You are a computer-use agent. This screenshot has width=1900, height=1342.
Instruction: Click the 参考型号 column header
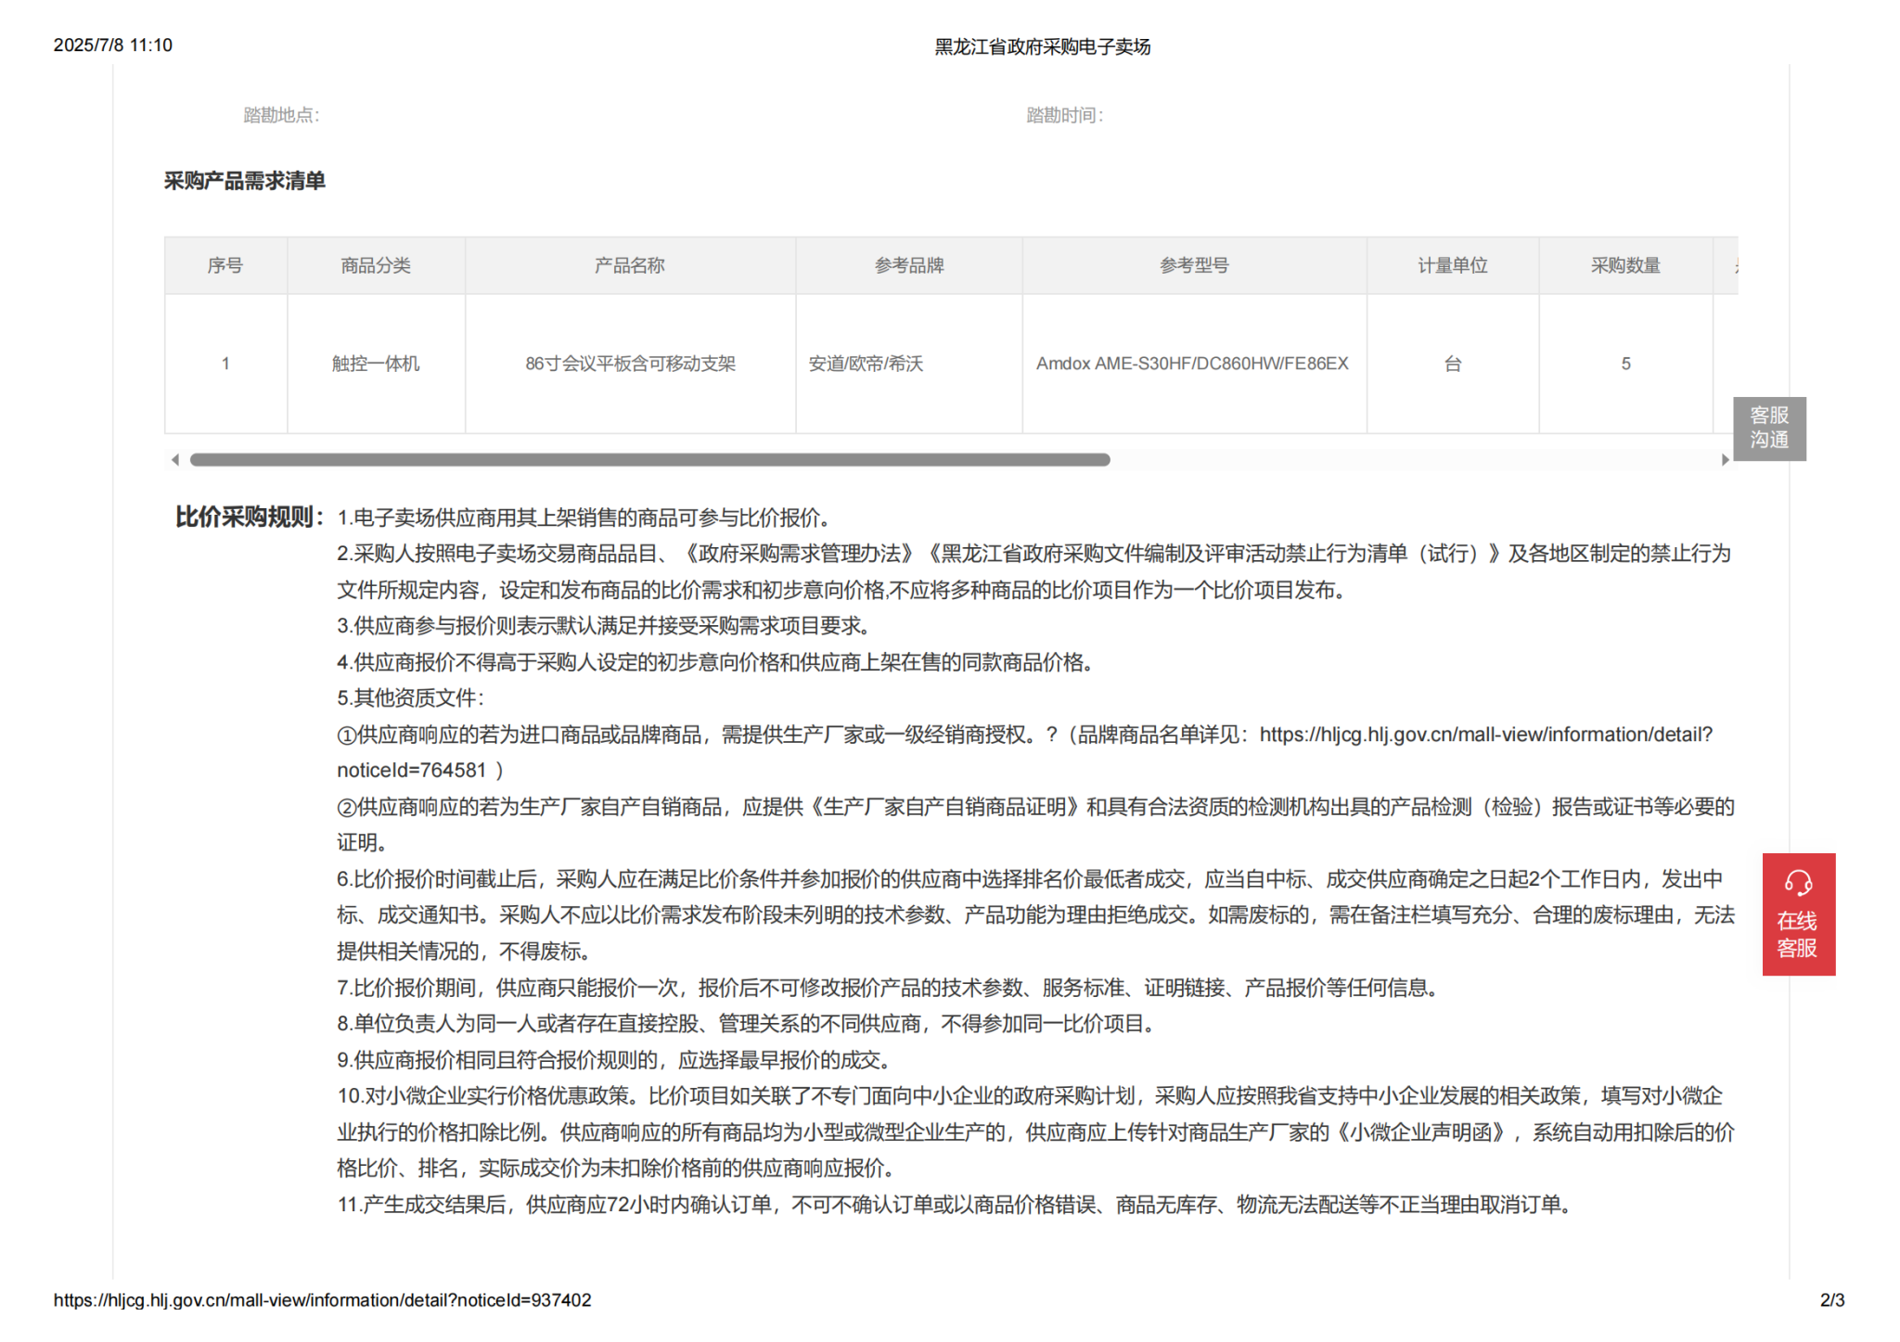(1194, 266)
